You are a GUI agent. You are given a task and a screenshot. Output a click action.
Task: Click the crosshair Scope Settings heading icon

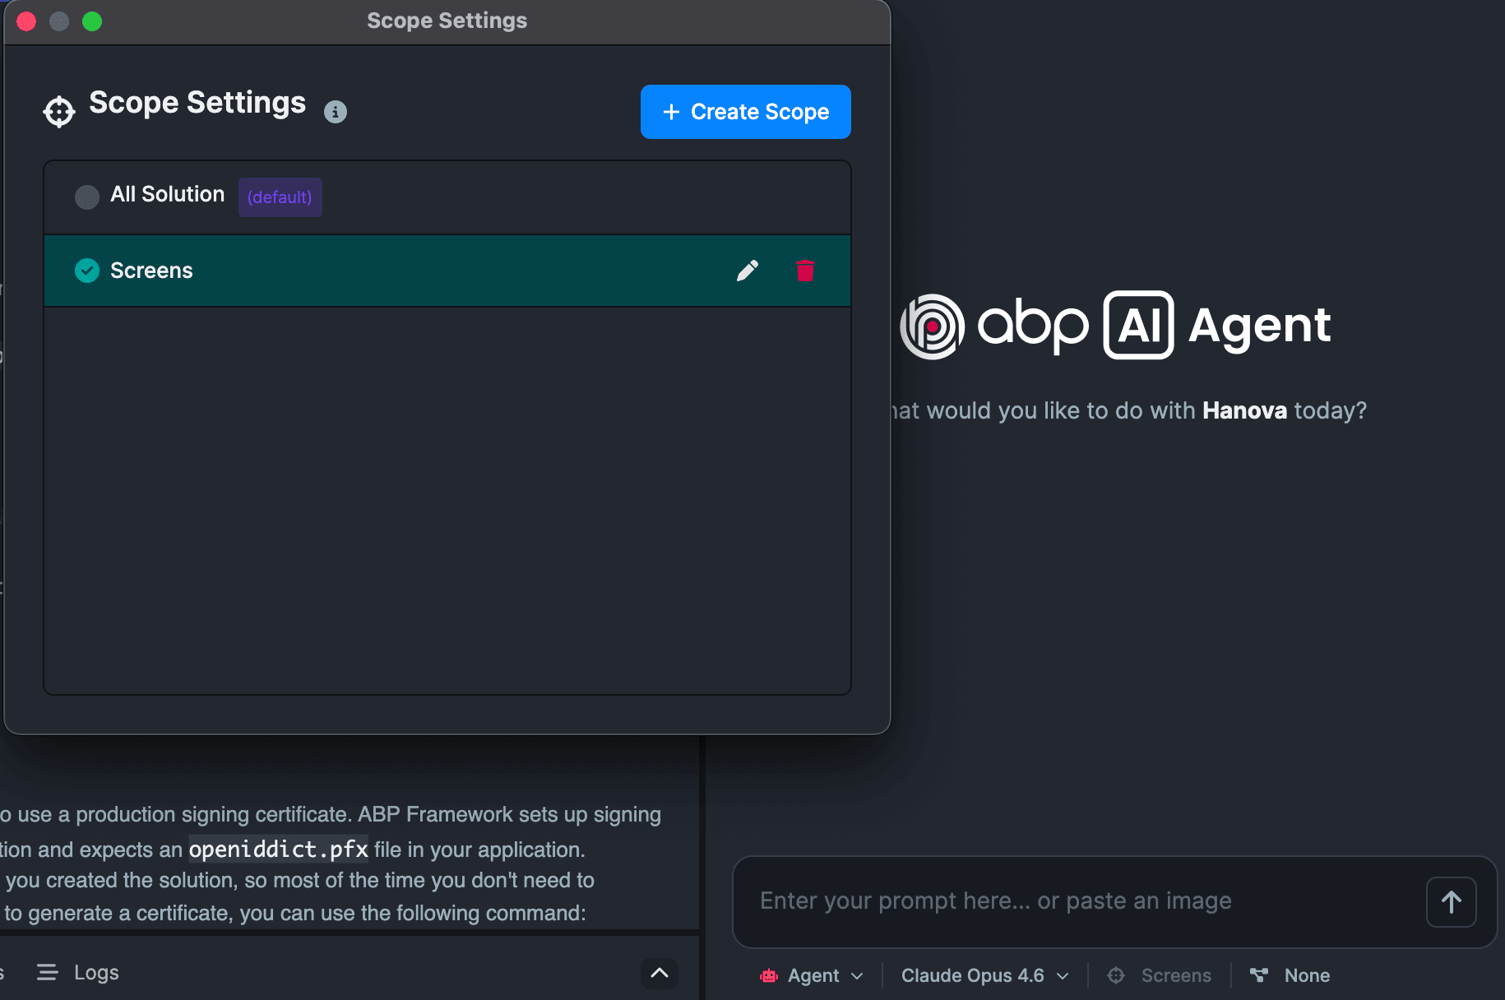click(x=59, y=112)
